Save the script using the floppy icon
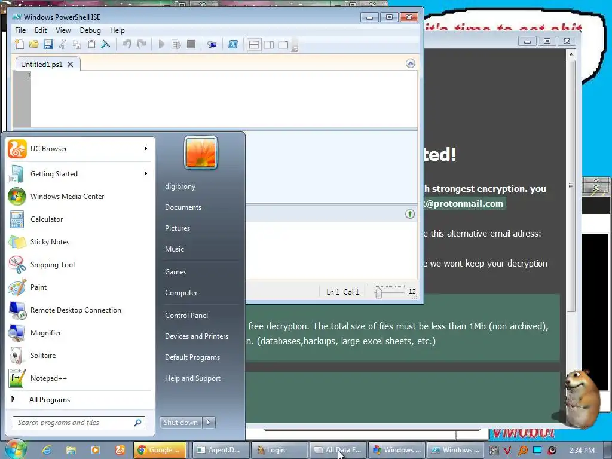 pos(48,44)
